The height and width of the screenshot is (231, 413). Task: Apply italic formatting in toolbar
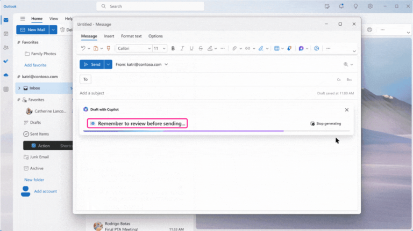(x=182, y=48)
